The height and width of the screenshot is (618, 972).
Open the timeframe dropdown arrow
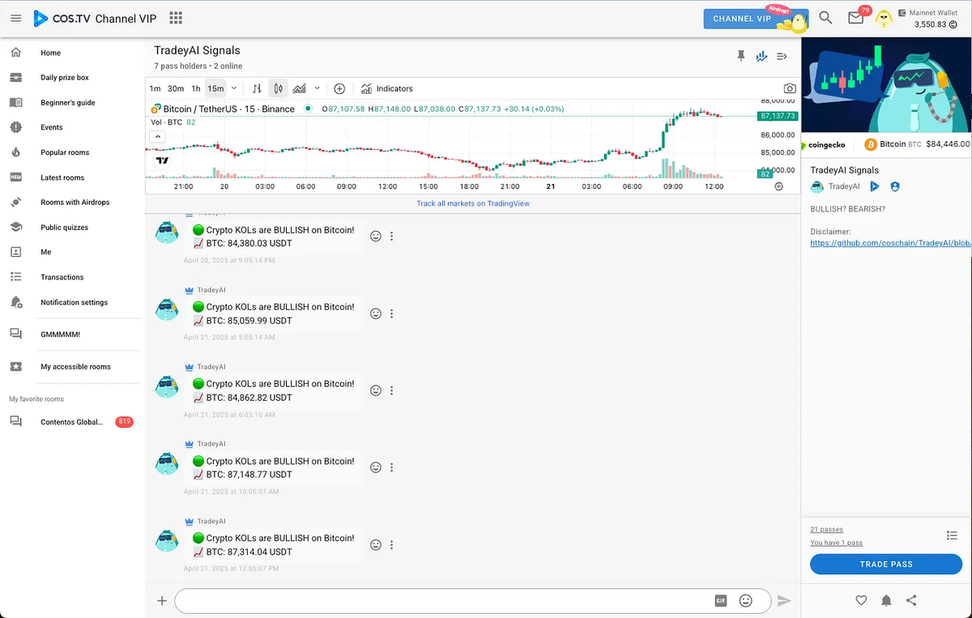pyautogui.click(x=234, y=88)
